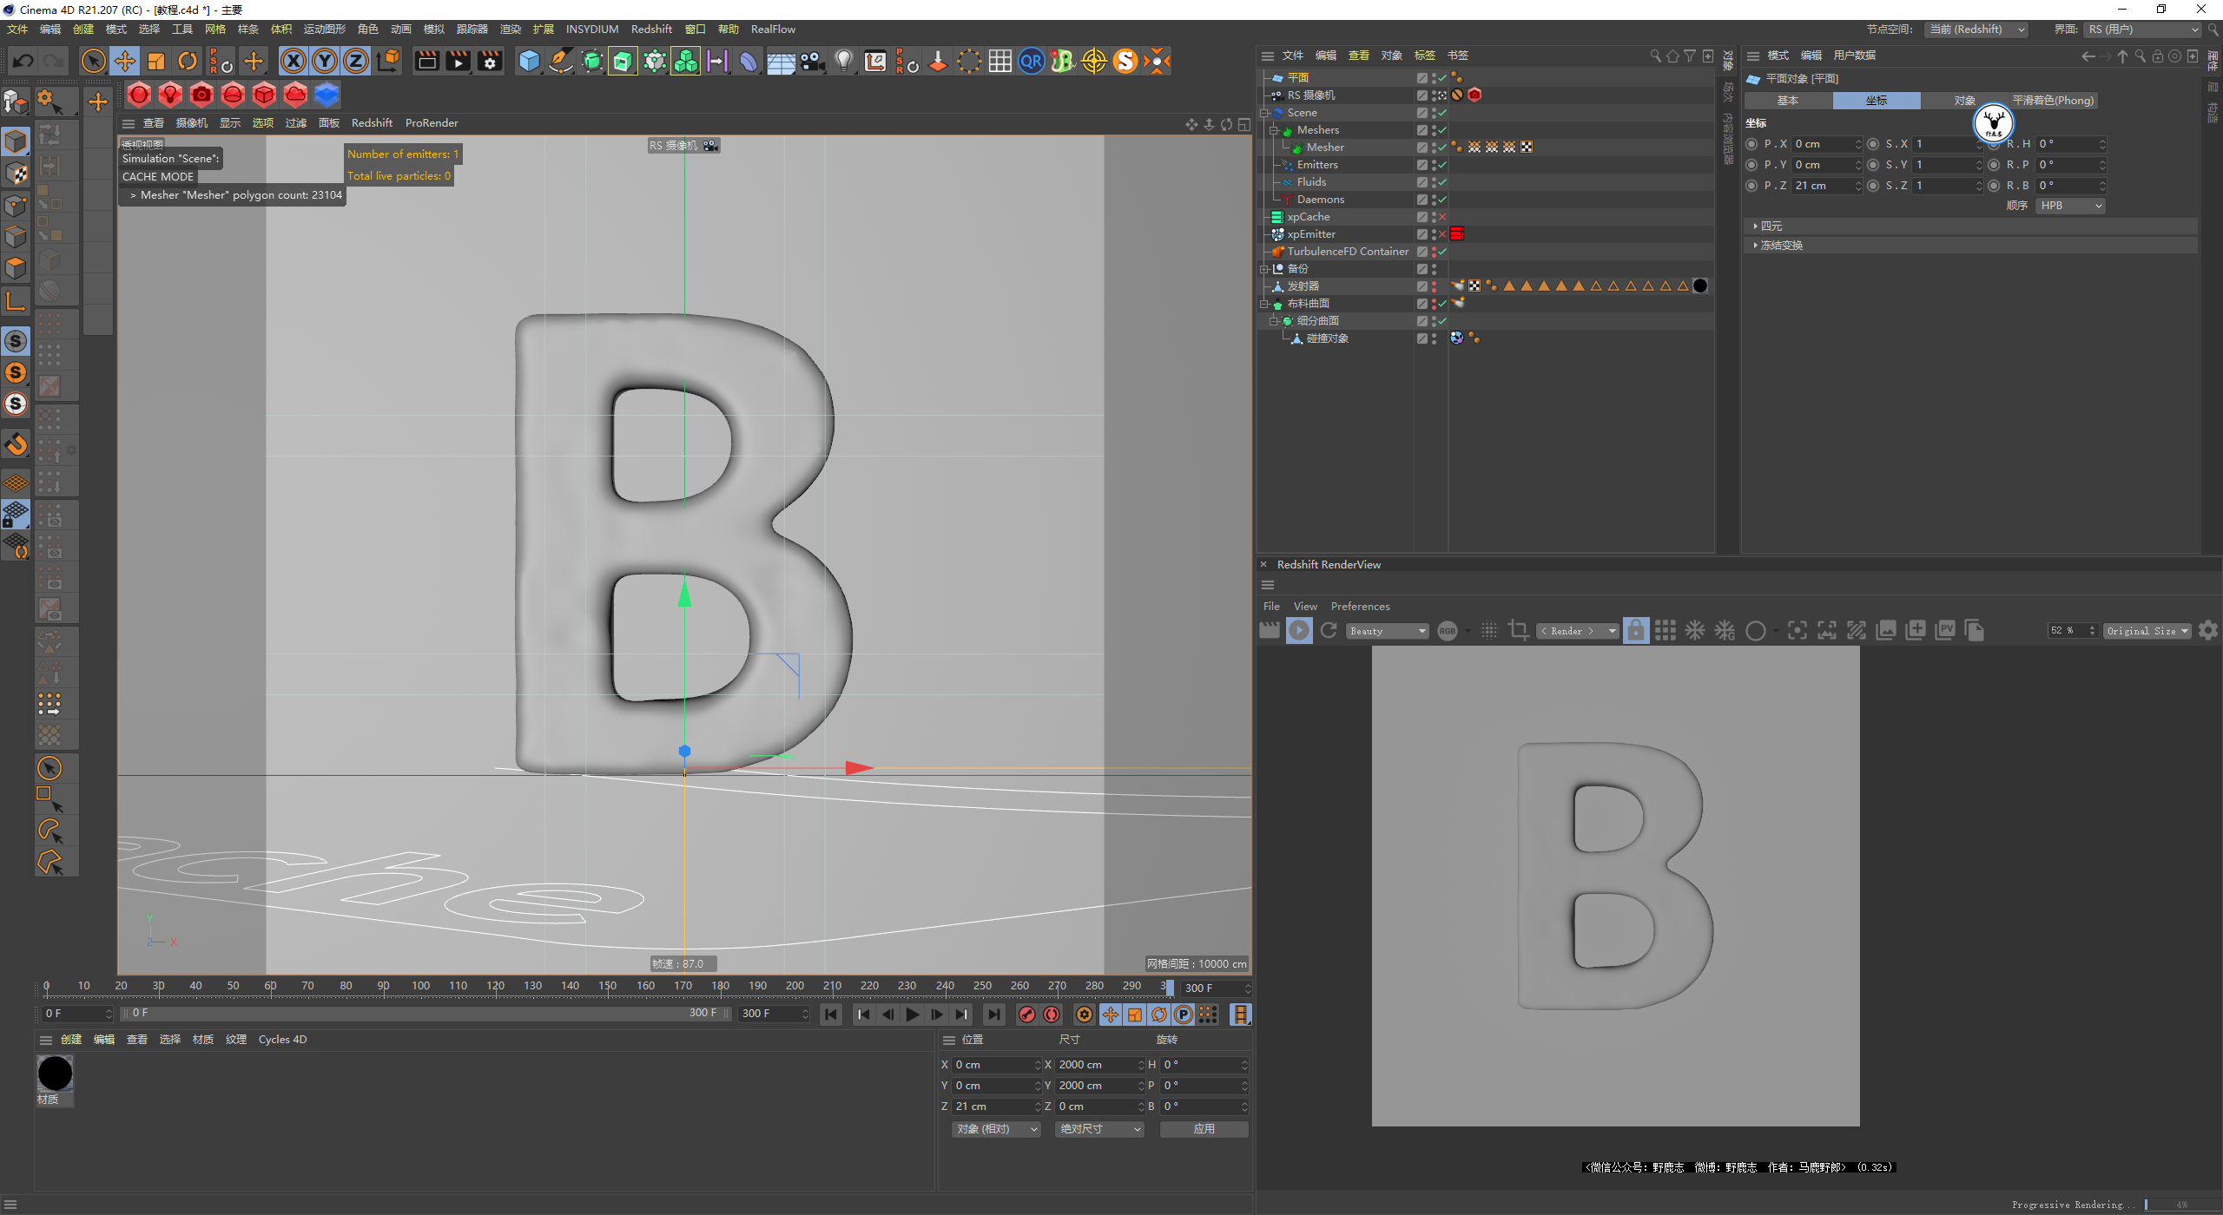Select the black 材质 material swatch
This screenshot has width=2223, height=1215.
click(x=55, y=1074)
